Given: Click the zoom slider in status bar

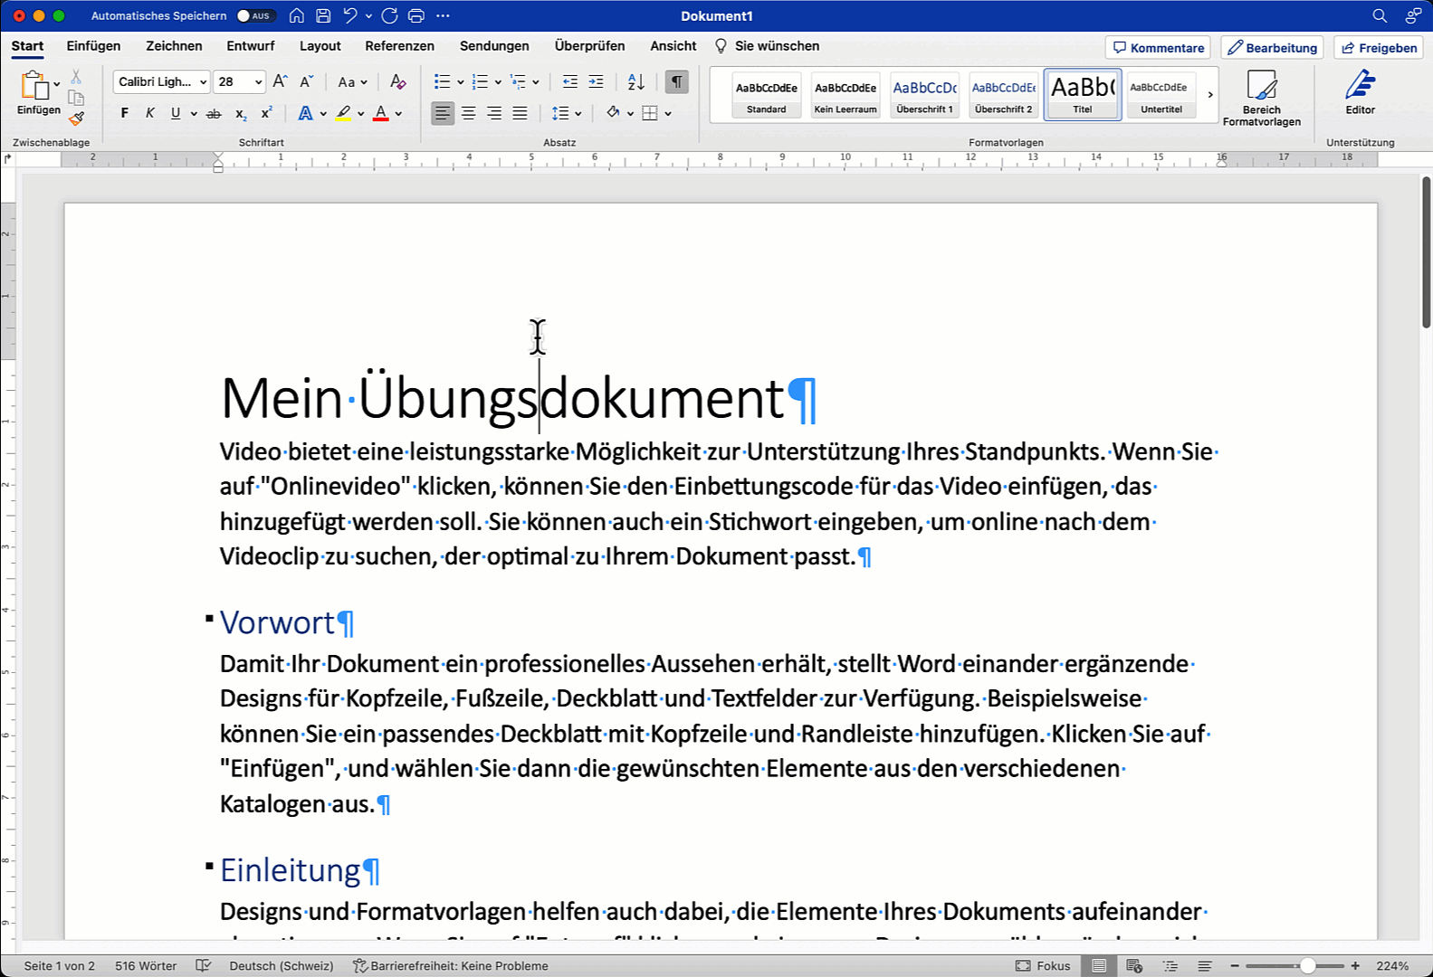Looking at the screenshot, I should 1306,966.
